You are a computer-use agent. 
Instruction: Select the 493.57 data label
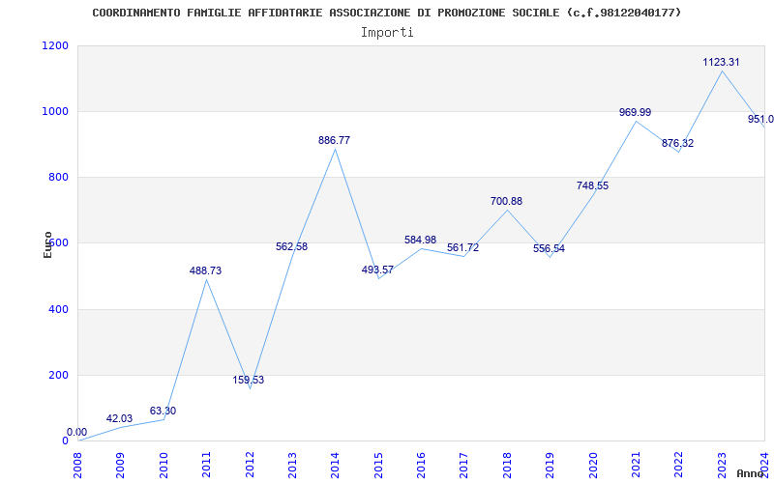pos(377,270)
